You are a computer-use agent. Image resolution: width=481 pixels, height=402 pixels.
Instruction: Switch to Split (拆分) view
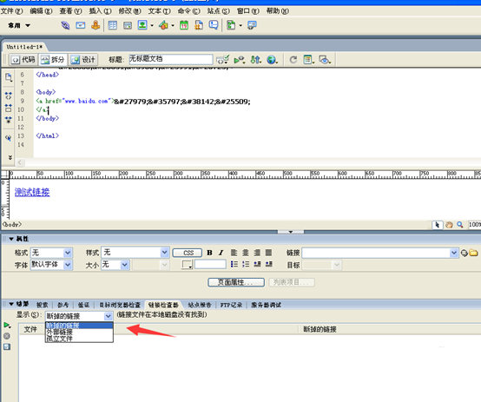(x=53, y=60)
